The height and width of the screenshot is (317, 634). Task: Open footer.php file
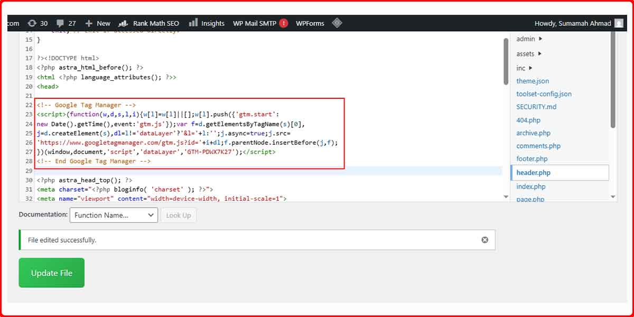pos(532,158)
